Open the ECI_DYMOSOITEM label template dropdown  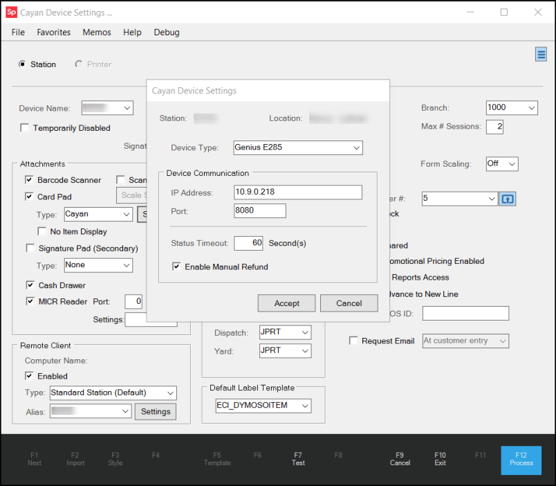(263, 406)
